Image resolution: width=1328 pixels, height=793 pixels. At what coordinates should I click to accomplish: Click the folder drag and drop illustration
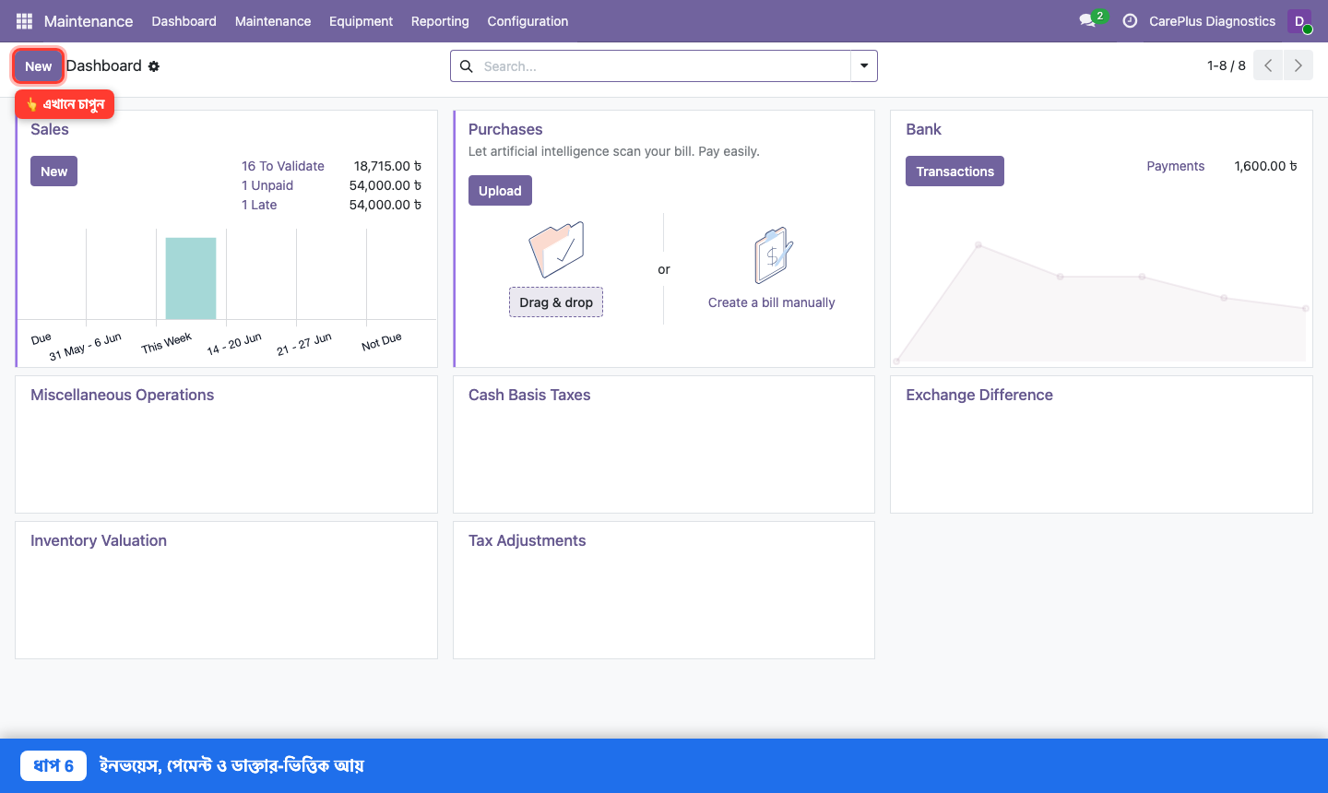click(556, 250)
